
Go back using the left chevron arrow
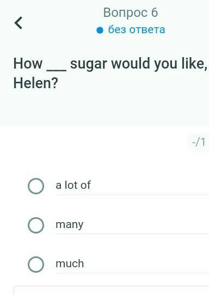[x=19, y=23]
